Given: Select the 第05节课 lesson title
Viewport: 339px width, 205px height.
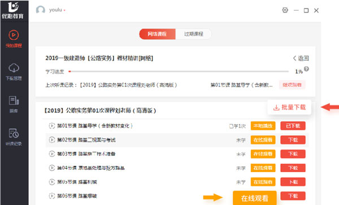Looking at the screenshot, I should 77,182.
